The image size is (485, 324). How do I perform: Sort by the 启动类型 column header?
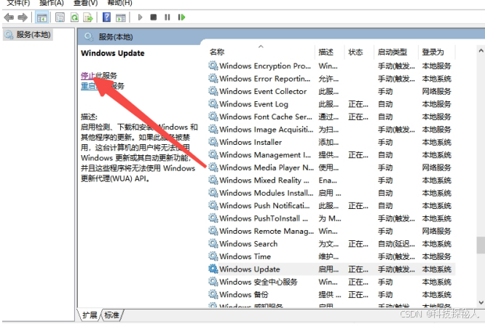393,52
